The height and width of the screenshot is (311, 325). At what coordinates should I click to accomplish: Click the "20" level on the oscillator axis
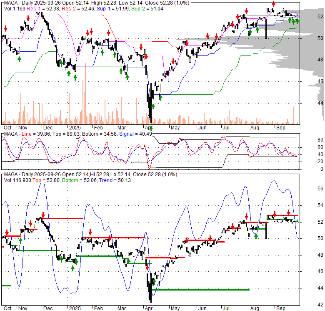click(x=320, y=161)
